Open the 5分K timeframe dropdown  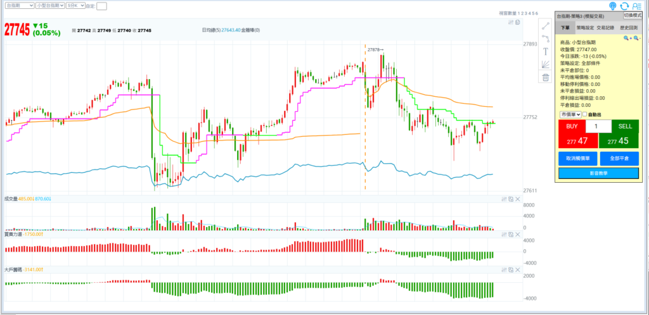tap(75, 5)
